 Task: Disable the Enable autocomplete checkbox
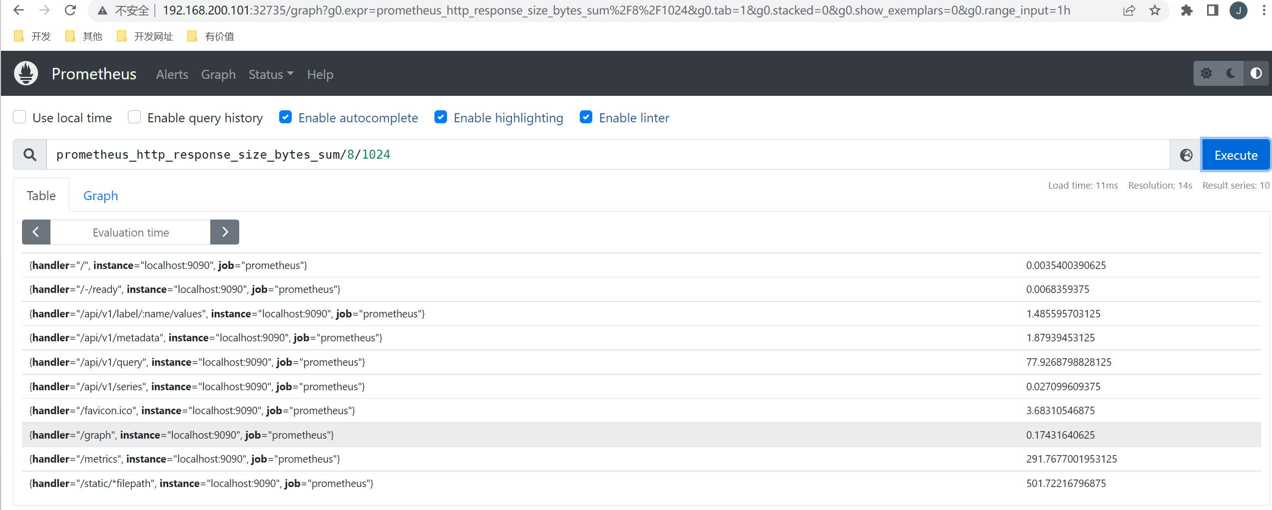(285, 117)
